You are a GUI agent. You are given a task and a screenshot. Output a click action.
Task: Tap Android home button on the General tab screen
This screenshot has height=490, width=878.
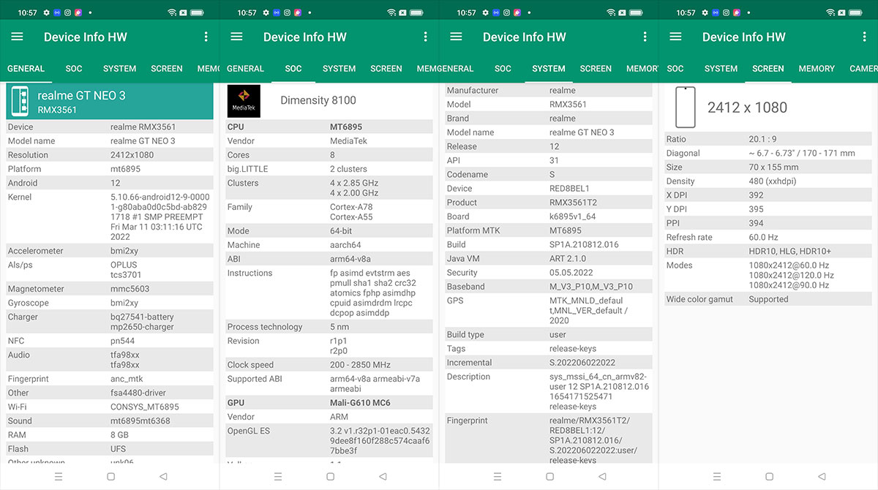click(x=110, y=476)
